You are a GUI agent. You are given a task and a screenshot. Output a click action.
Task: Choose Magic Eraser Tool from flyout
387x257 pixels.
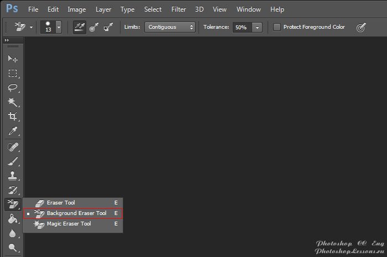pos(69,224)
